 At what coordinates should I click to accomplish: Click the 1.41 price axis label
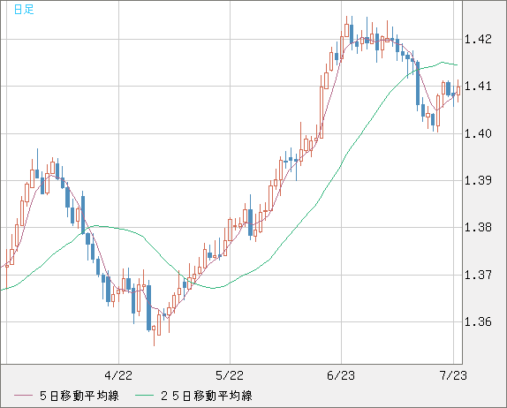(x=478, y=87)
